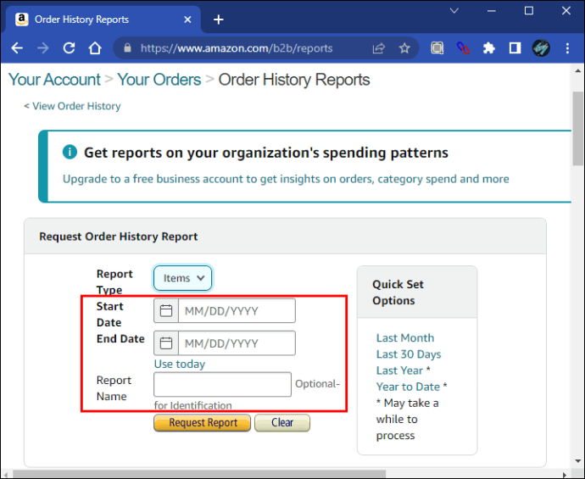Click the vertical scrollbar down arrow
The image size is (585, 479).
click(x=578, y=461)
